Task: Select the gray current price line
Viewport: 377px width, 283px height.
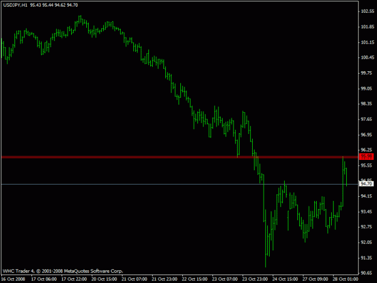Action: tap(180, 185)
